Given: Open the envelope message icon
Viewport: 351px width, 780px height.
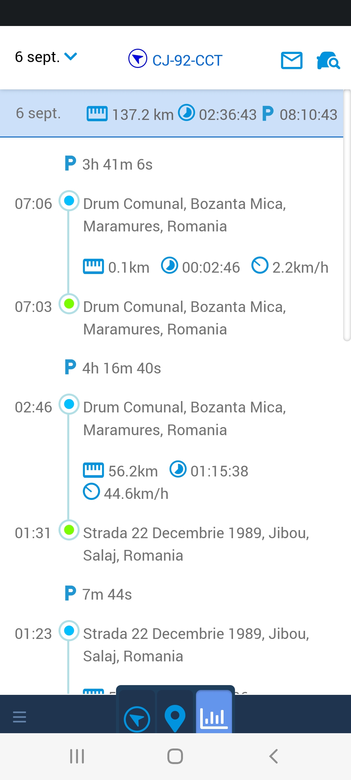Looking at the screenshot, I should [x=292, y=60].
